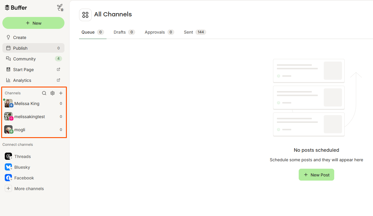Click "No posts scheduled" text
The width and height of the screenshot is (373, 216).
(x=316, y=150)
